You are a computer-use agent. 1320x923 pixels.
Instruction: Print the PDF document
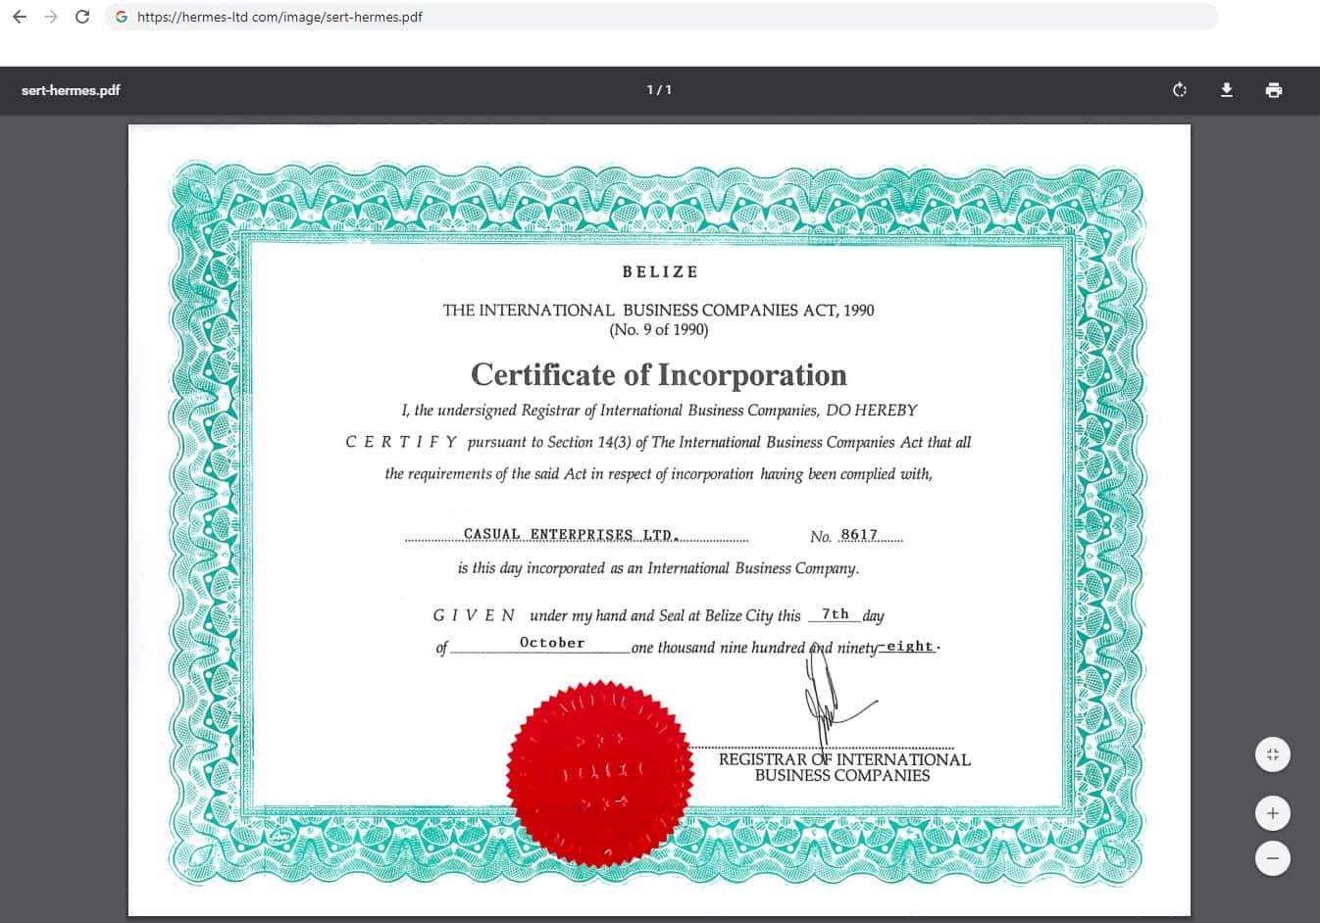[x=1274, y=90]
